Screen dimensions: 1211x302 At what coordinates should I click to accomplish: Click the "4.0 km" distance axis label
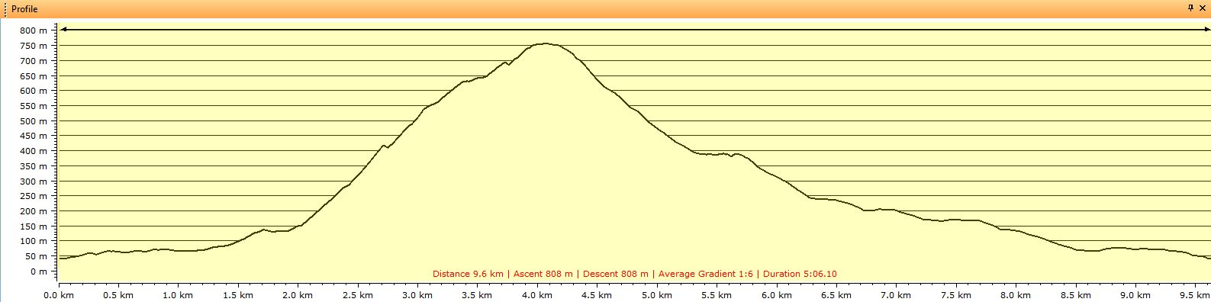[x=537, y=295]
